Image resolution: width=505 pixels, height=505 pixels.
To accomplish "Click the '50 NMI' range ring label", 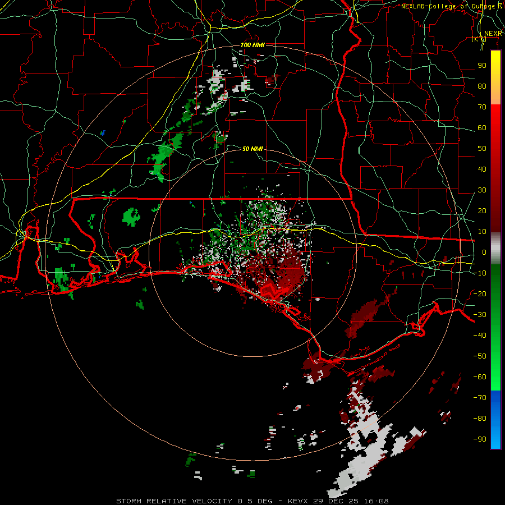I will coord(252,149).
